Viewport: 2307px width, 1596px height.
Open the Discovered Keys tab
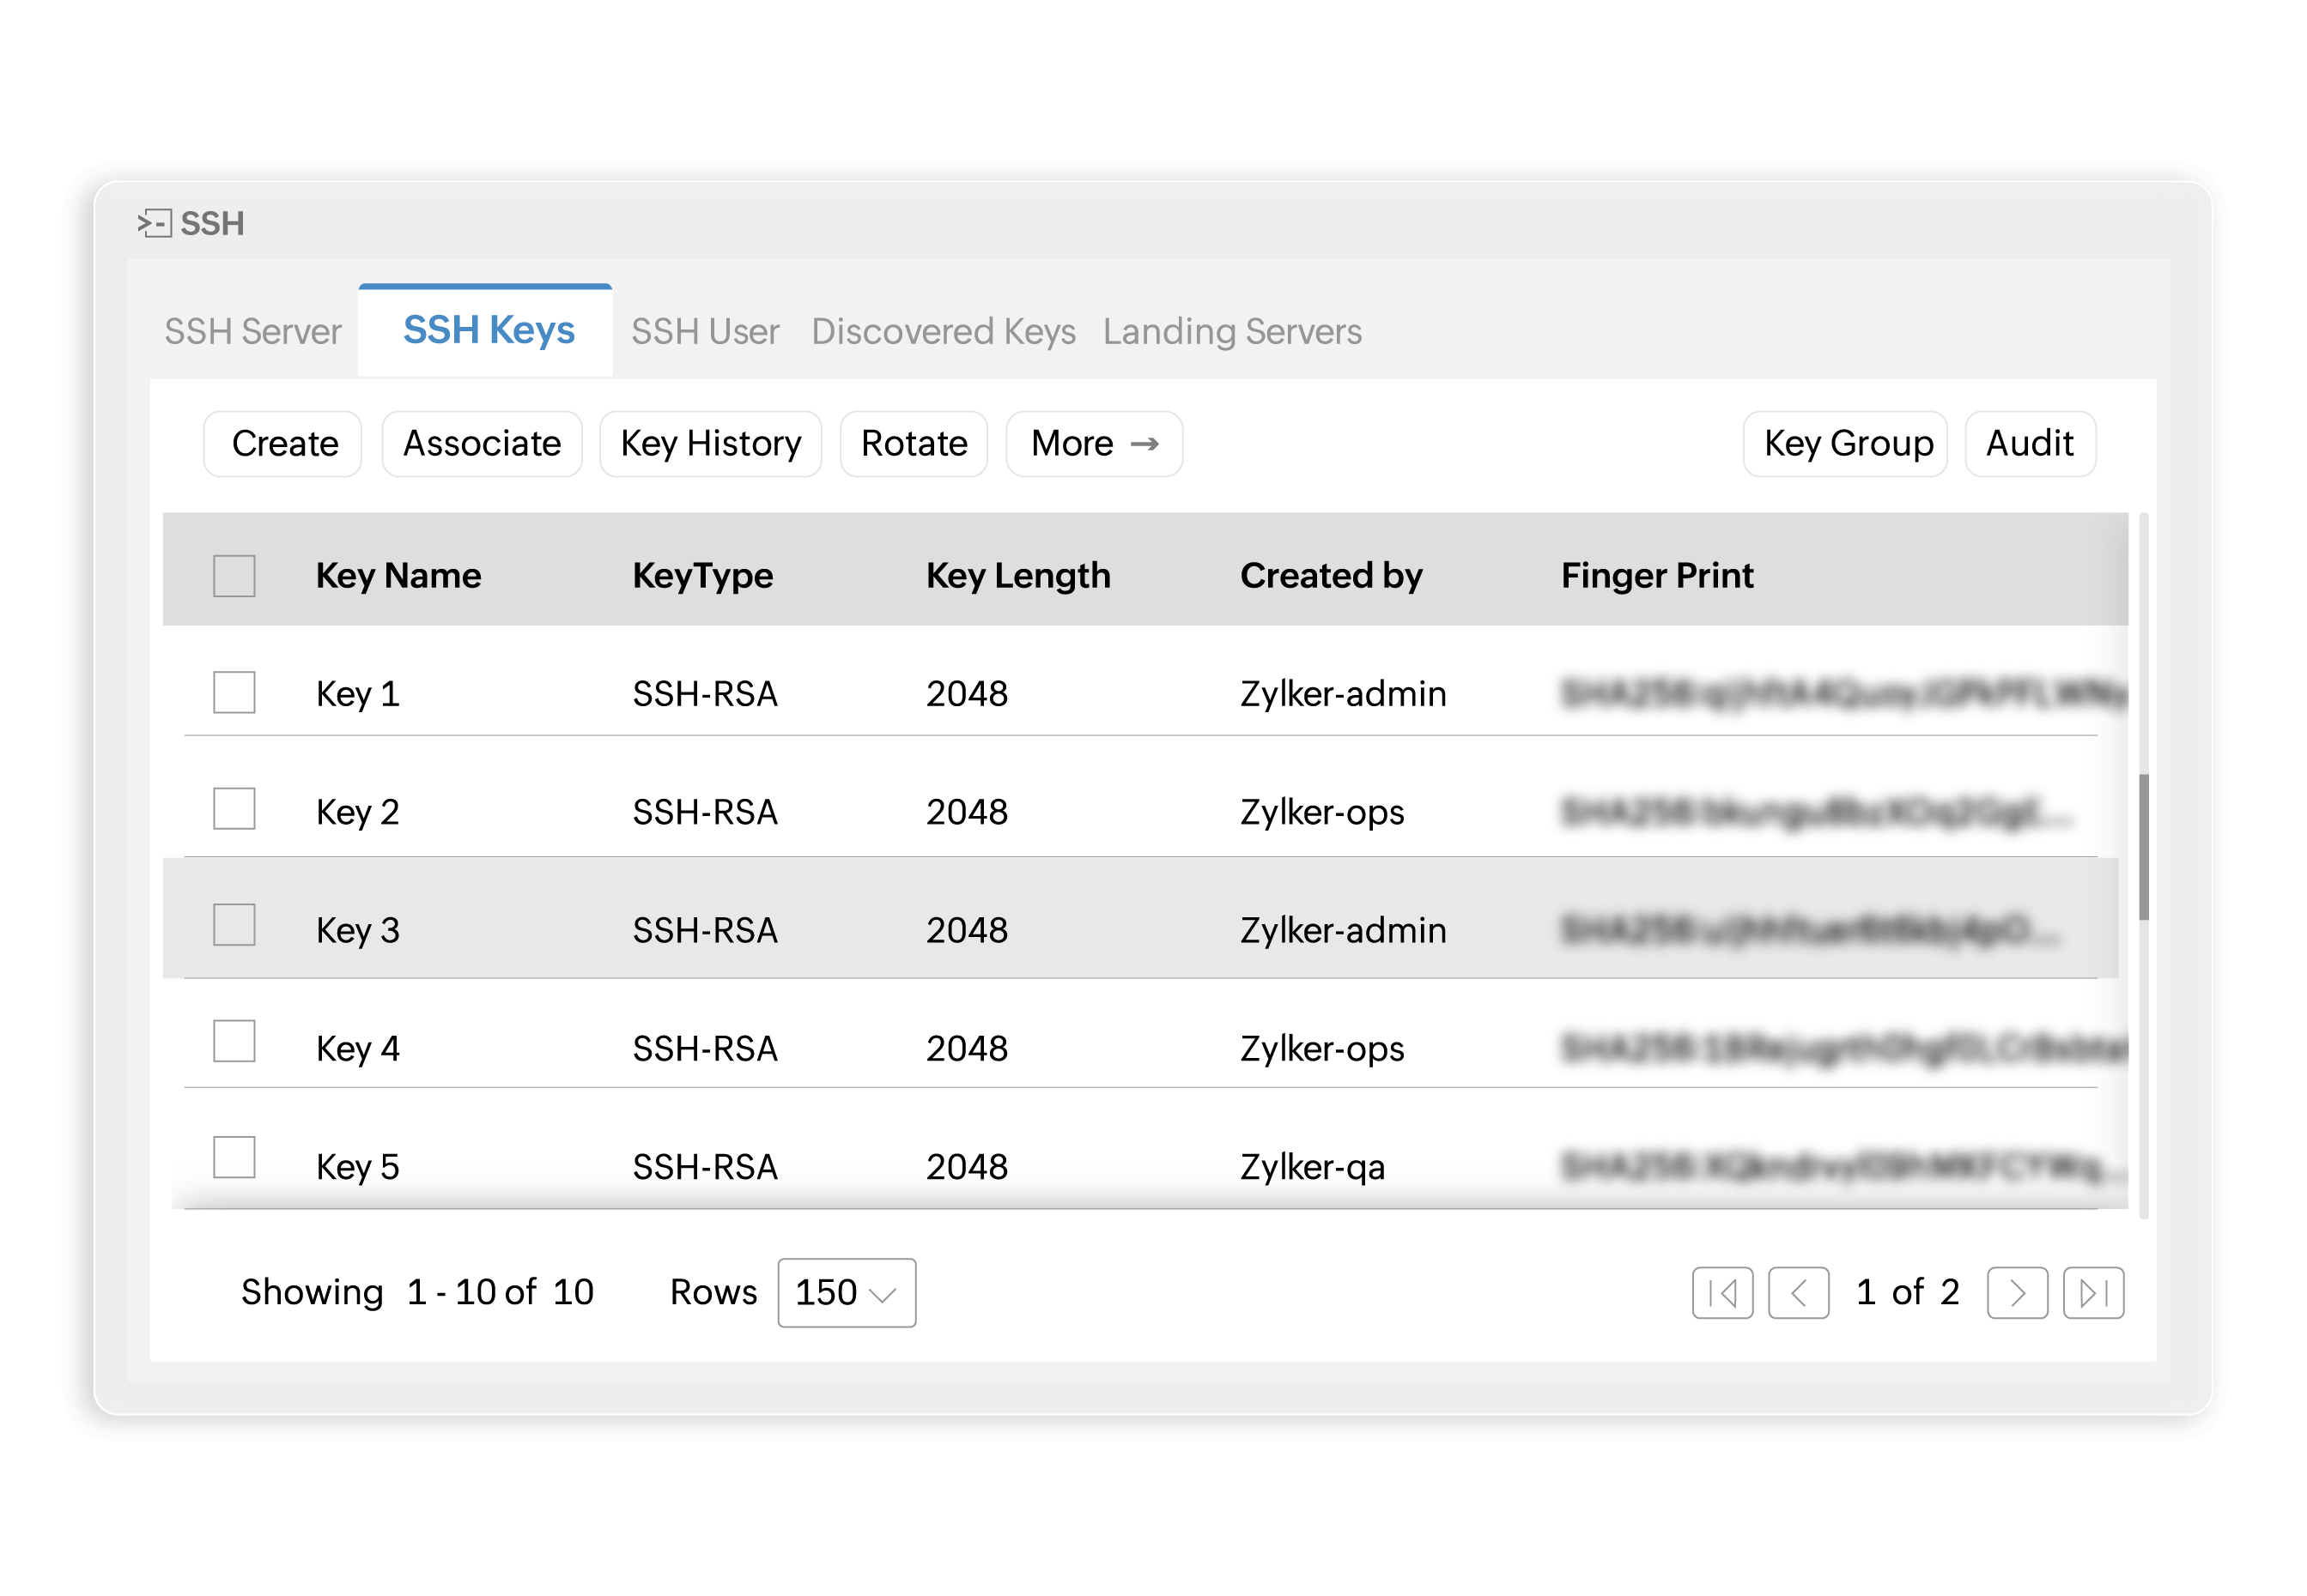[x=943, y=331]
